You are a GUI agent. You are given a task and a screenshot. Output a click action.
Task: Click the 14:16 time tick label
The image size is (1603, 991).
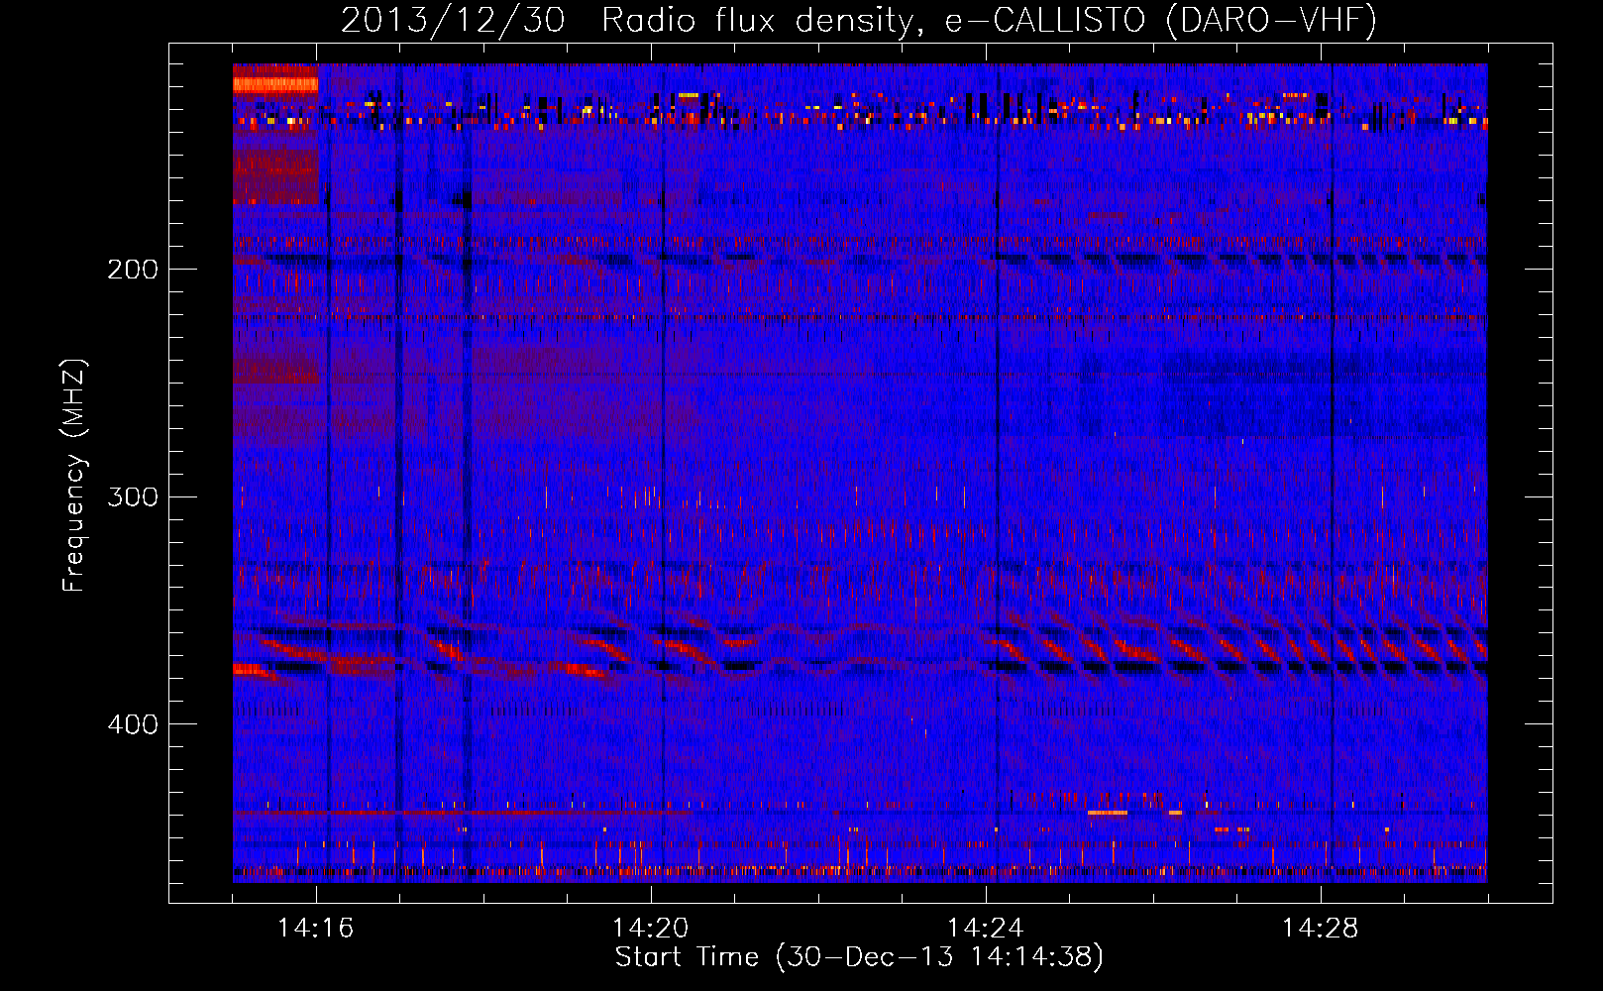tap(316, 929)
